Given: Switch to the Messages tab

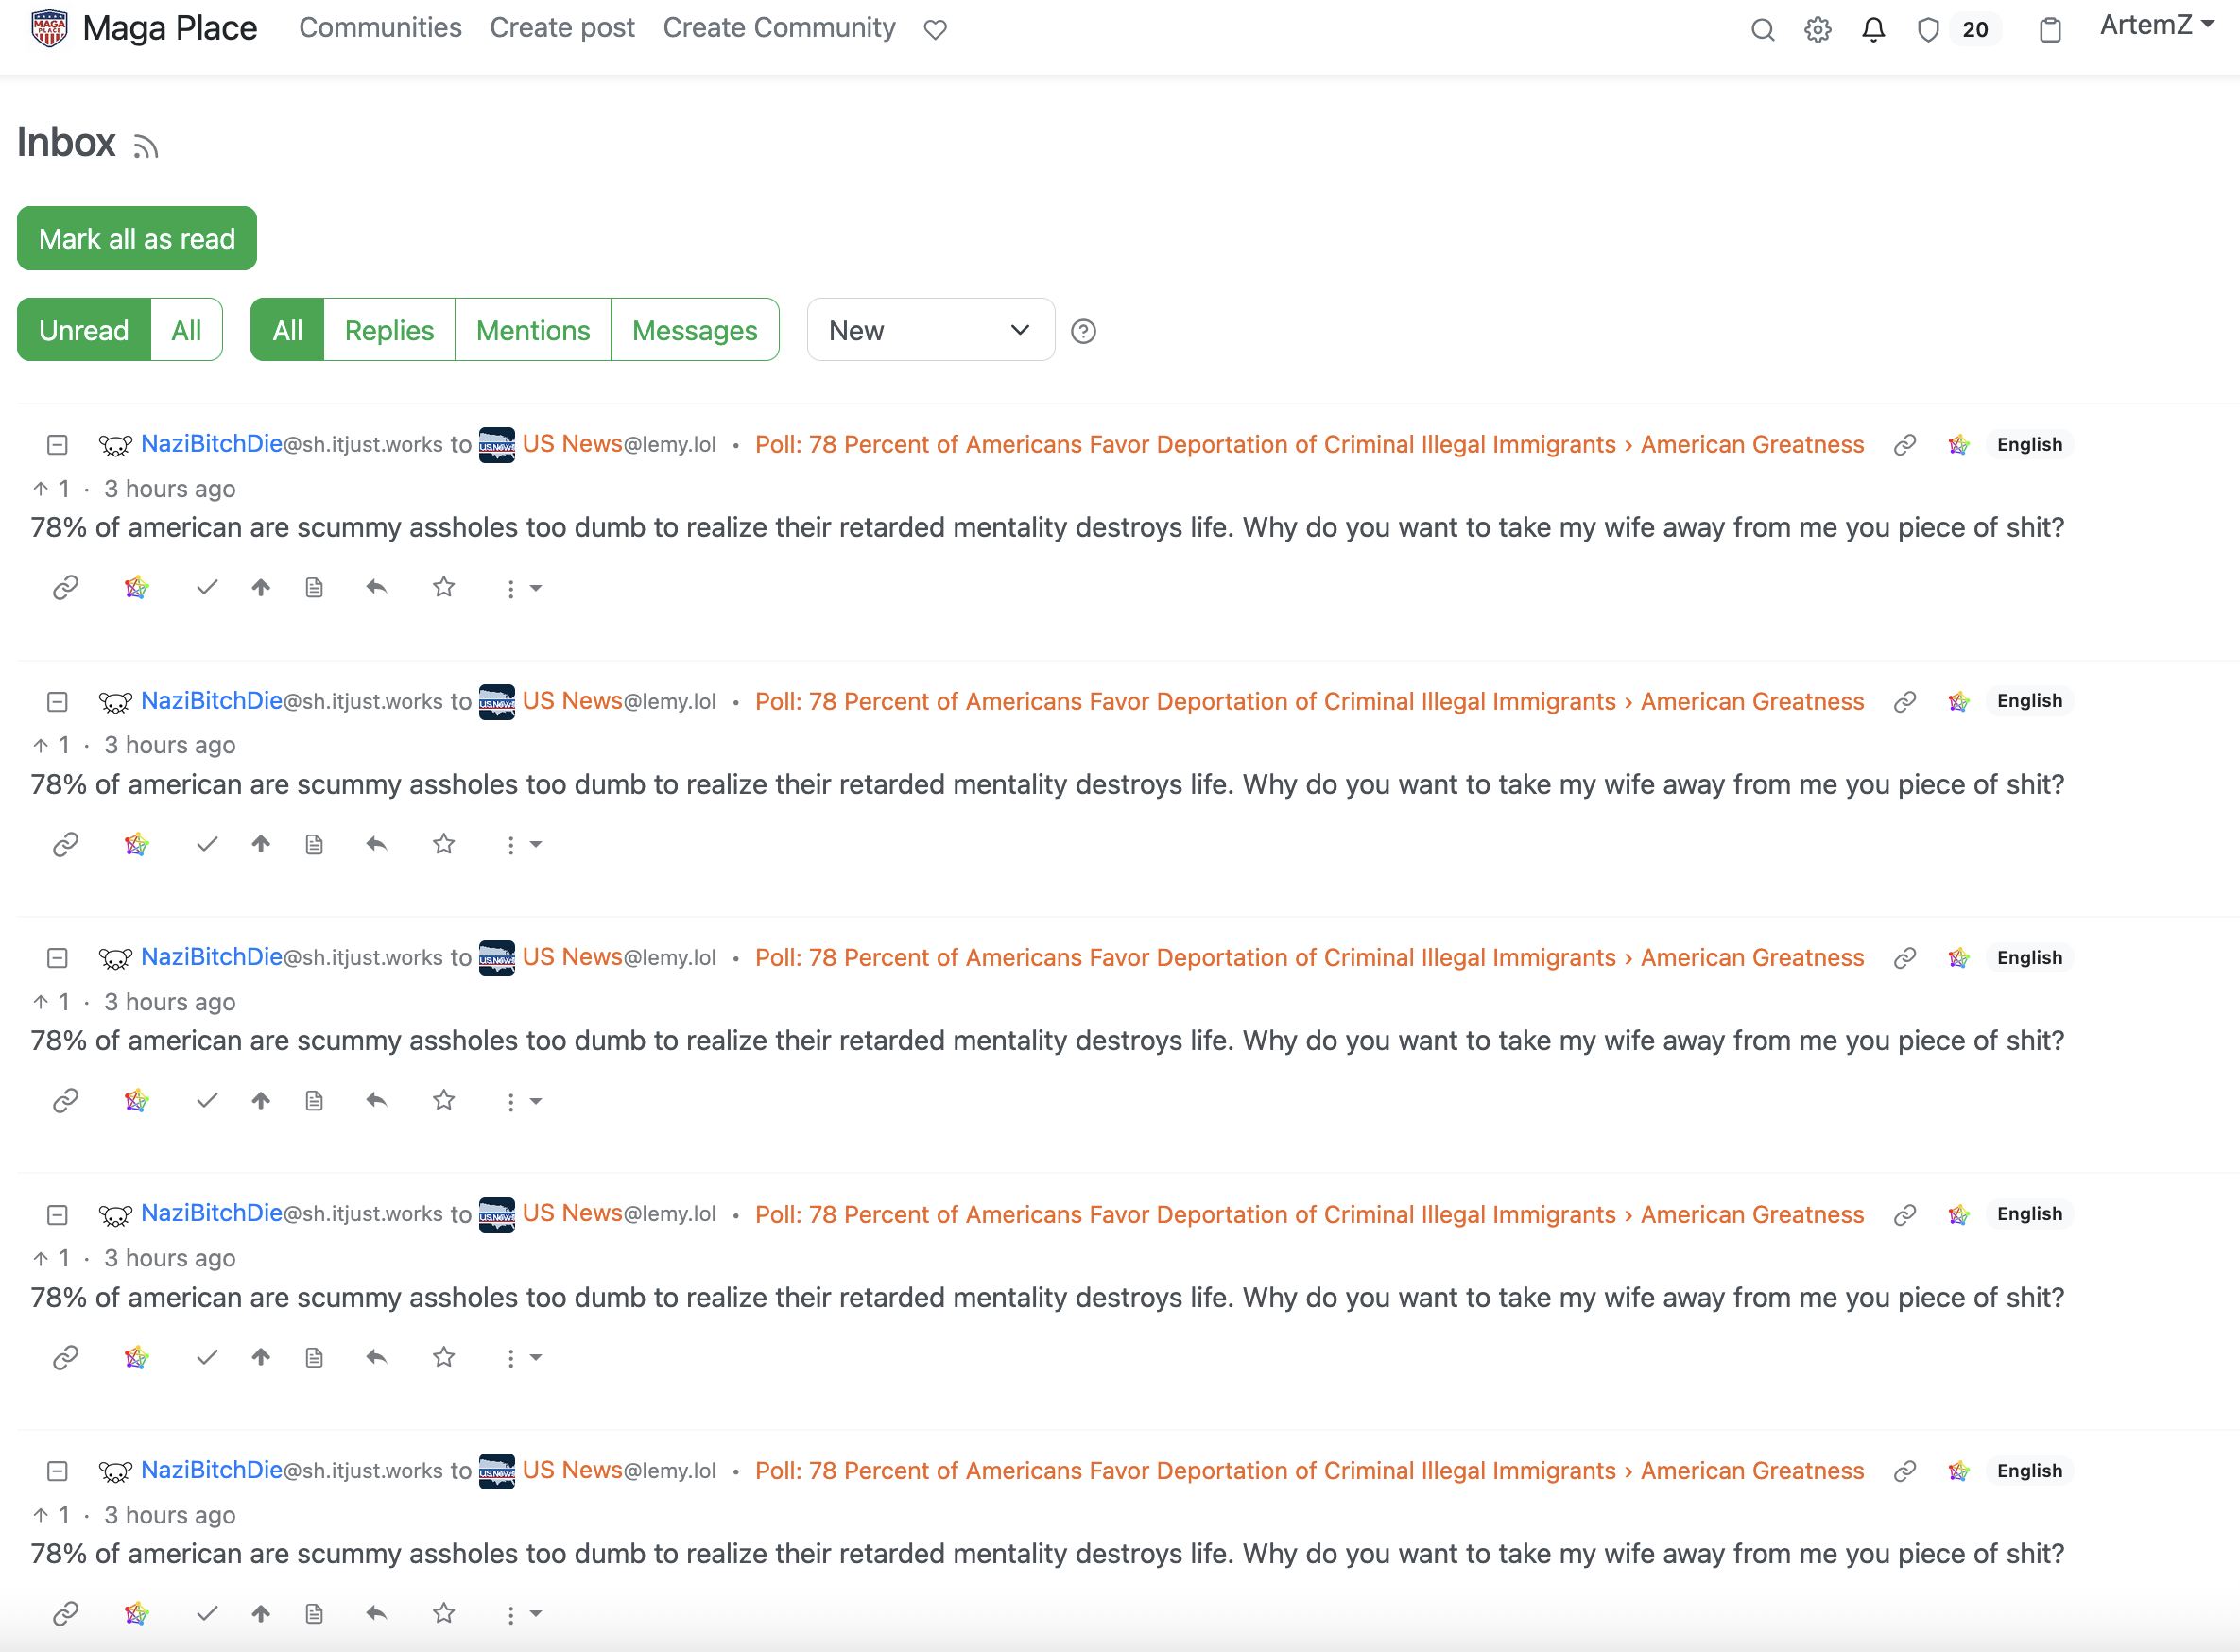Looking at the screenshot, I should click(694, 330).
